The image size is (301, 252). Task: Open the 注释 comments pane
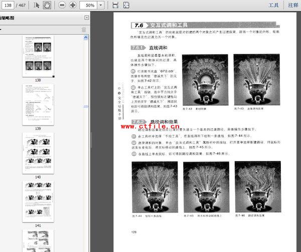point(293,5)
